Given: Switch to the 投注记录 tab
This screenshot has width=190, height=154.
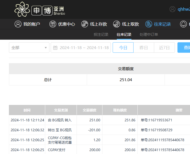Looking at the screenshot, I should coord(101,34).
